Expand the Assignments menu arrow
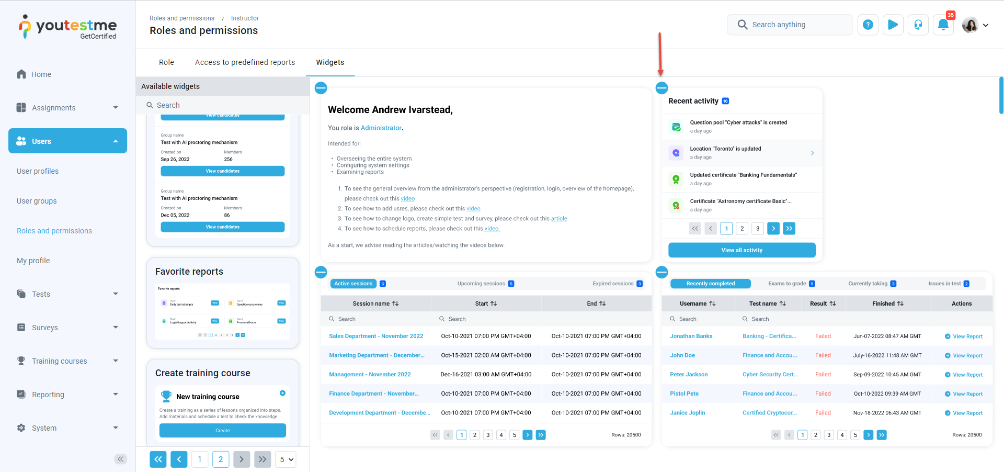 pyautogui.click(x=116, y=108)
